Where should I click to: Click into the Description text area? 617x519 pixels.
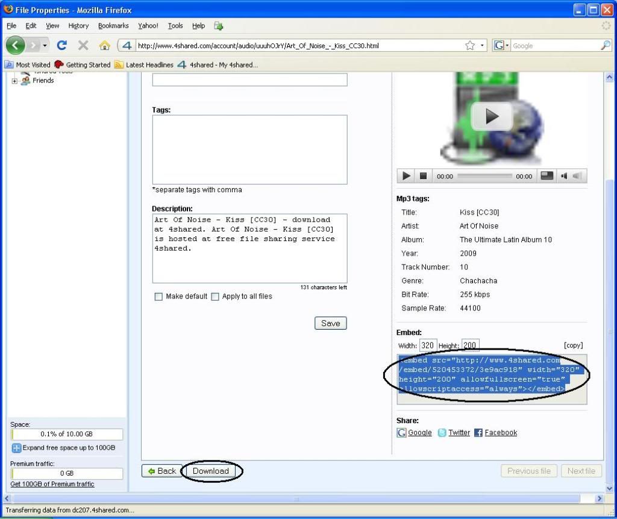coord(250,248)
